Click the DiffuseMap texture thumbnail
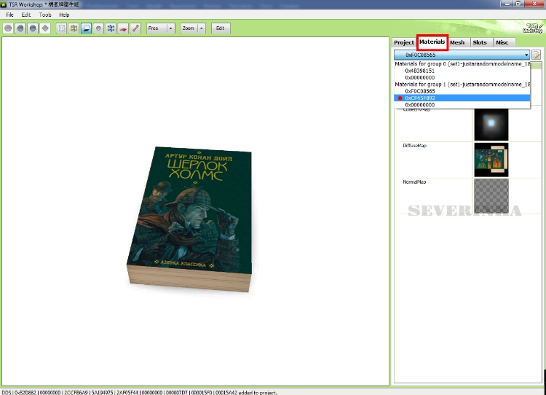546x395 pixels. (x=491, y=160)
